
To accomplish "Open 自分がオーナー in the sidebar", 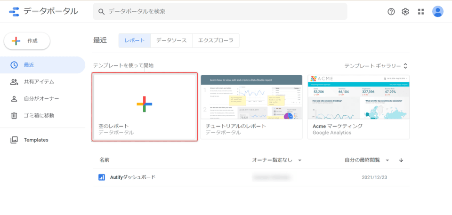I will [41, 99].
